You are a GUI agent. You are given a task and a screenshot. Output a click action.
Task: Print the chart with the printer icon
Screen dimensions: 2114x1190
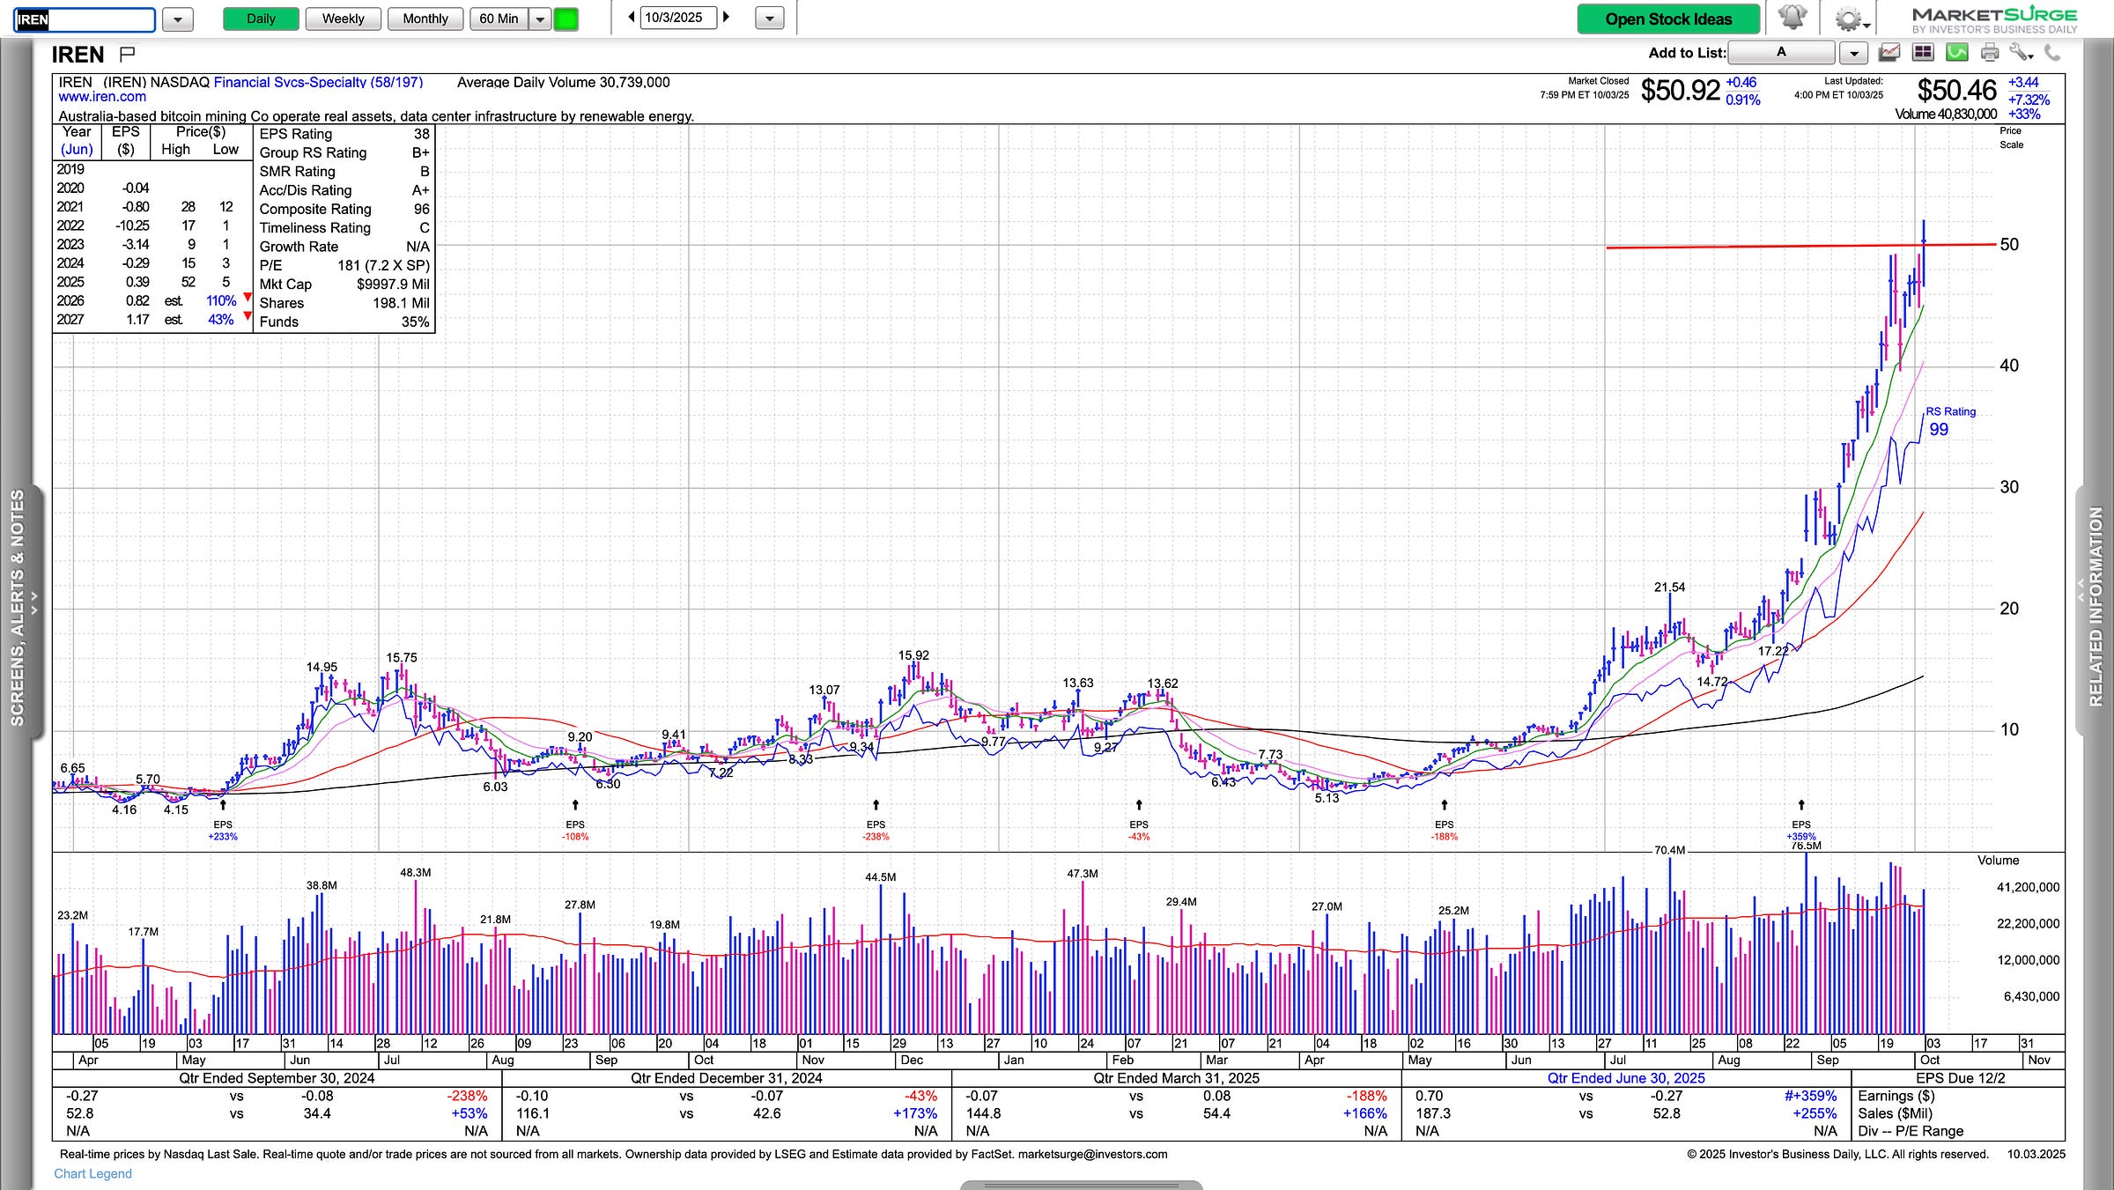pos(1989,53)
